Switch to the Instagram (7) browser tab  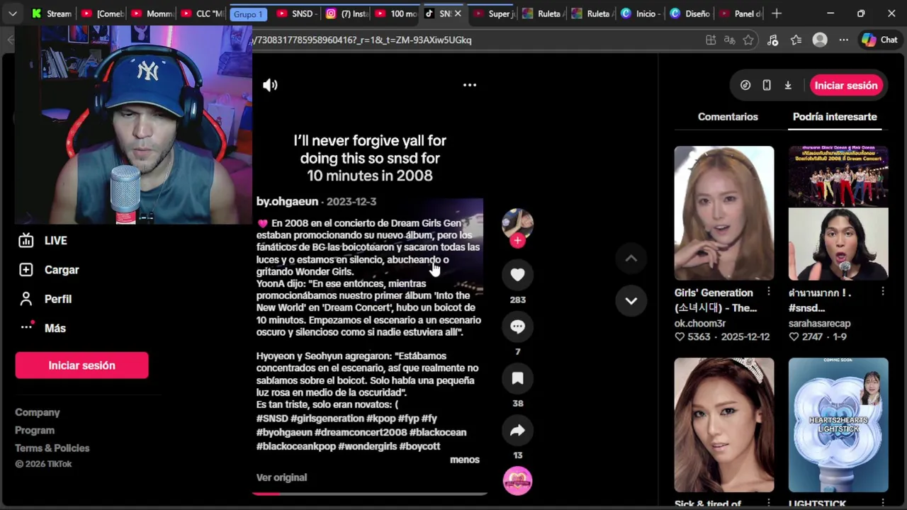345,13
